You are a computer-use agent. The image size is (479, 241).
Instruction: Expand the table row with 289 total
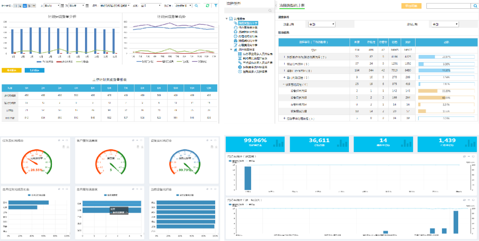(x=284, y=77)
